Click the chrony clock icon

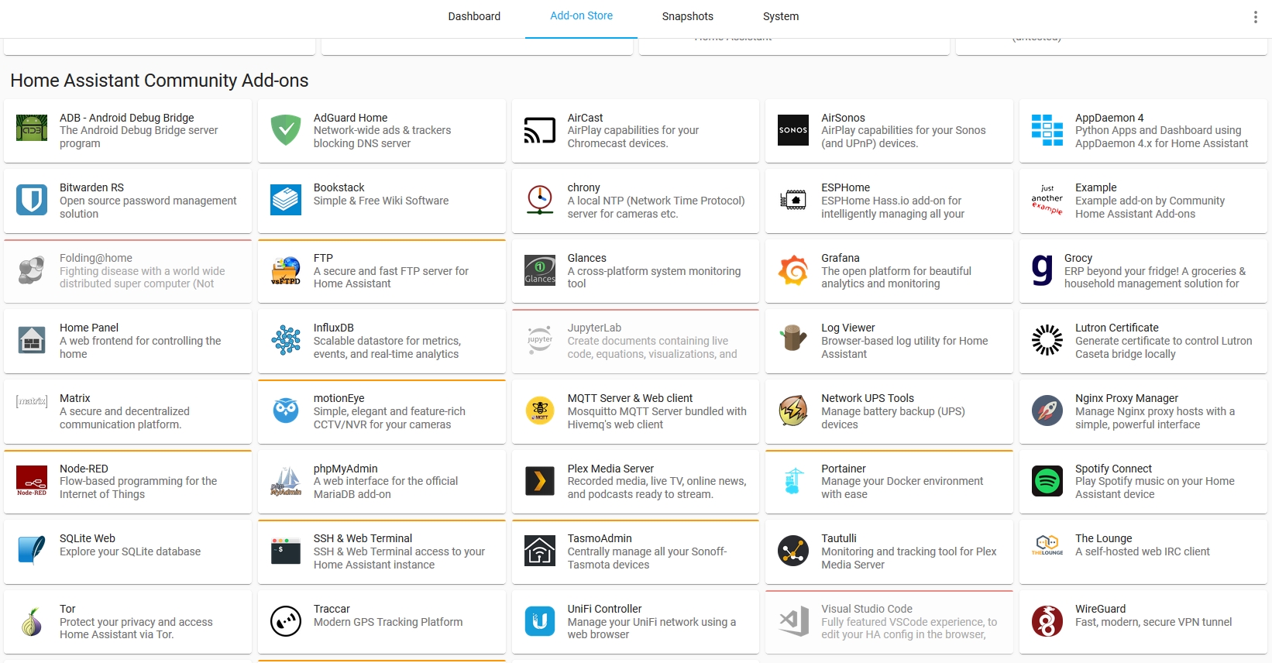click(540, 200)
